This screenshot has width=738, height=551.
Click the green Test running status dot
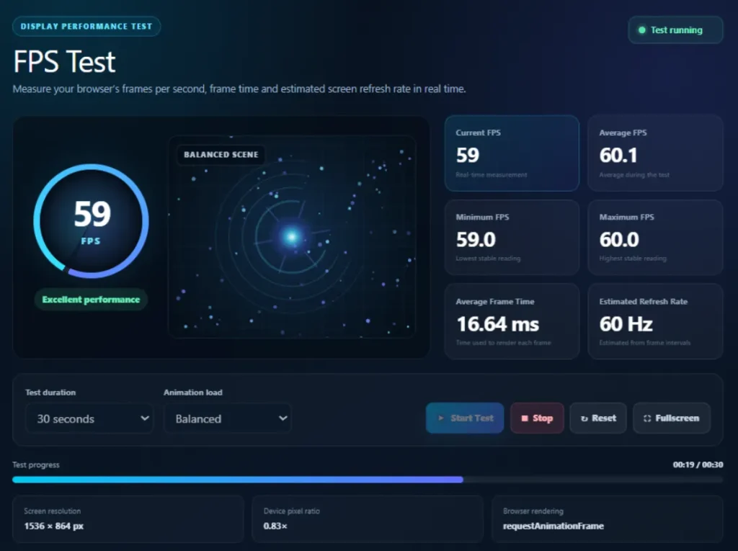point(641,30)
